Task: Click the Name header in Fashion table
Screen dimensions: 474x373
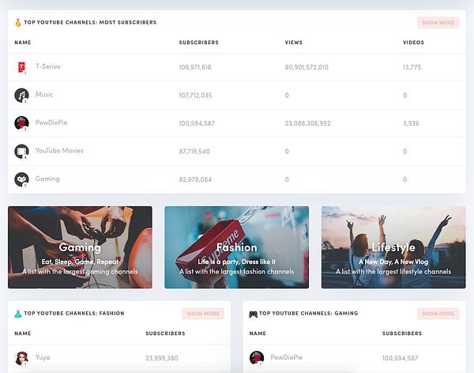Action: click(x=23, y=333)
